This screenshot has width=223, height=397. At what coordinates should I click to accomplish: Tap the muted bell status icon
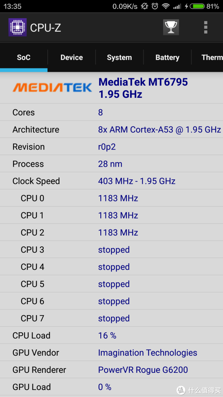tap(144, 6)
